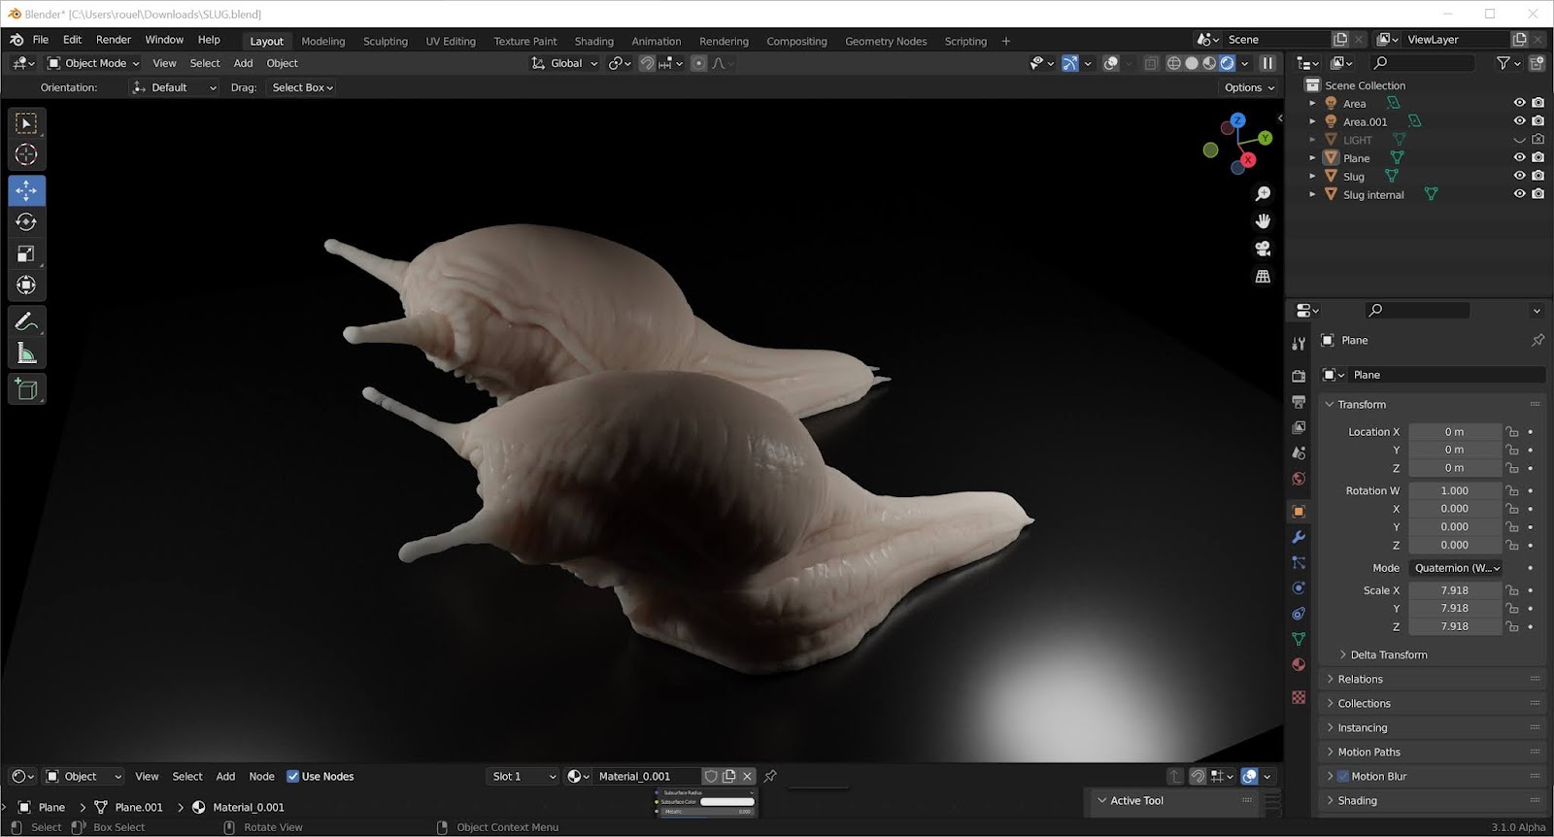Open the Object Data properties tab
Screen dimensions: 1554x837
click(1299, 639)
